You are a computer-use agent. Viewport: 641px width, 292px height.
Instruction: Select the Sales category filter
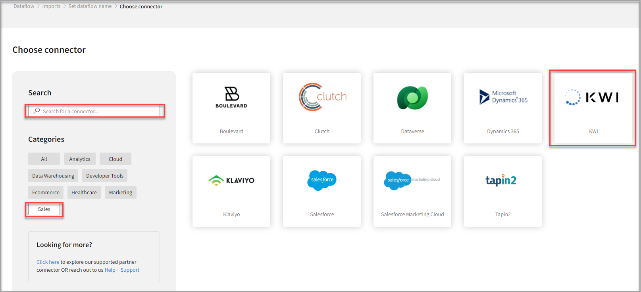44,209
